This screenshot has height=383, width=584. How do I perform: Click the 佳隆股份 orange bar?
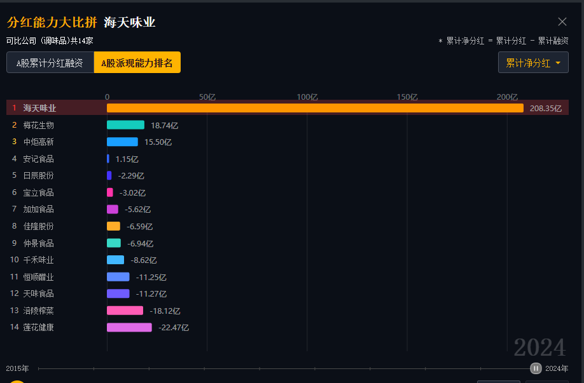(114, 226)
